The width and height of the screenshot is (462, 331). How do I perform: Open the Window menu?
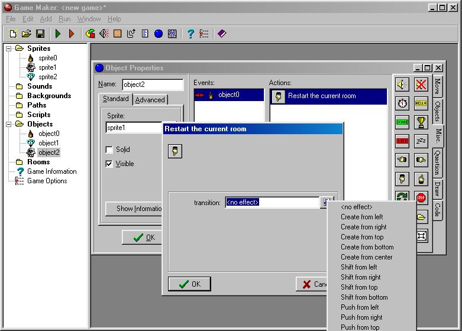pyautogui.click(x=89, y=19)
